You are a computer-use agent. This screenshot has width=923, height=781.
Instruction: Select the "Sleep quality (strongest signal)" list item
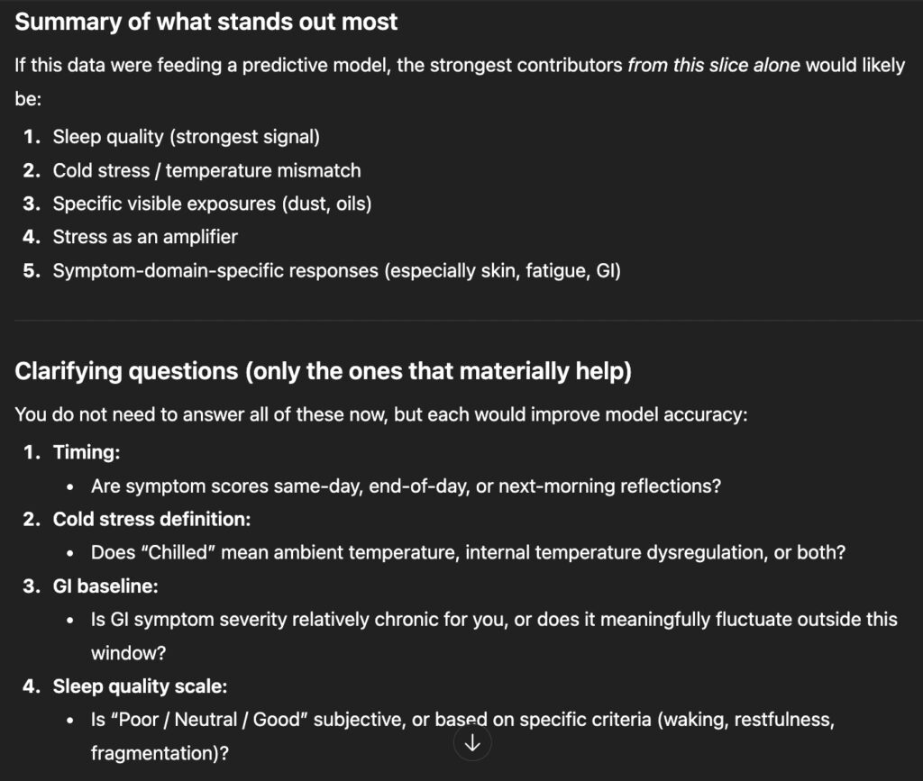[x=186, y=137]
